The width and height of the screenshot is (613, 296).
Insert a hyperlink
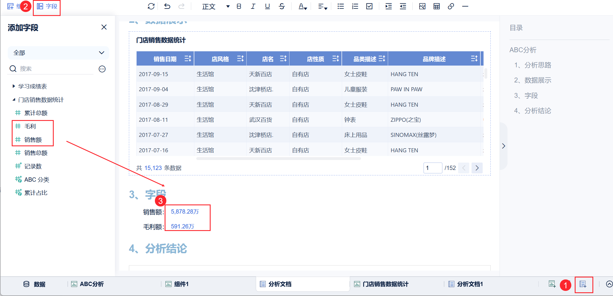pyautogui.click(x=451, y=6)
